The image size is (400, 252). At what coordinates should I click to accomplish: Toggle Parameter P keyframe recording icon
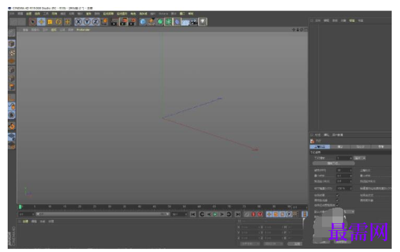(289, 214)
